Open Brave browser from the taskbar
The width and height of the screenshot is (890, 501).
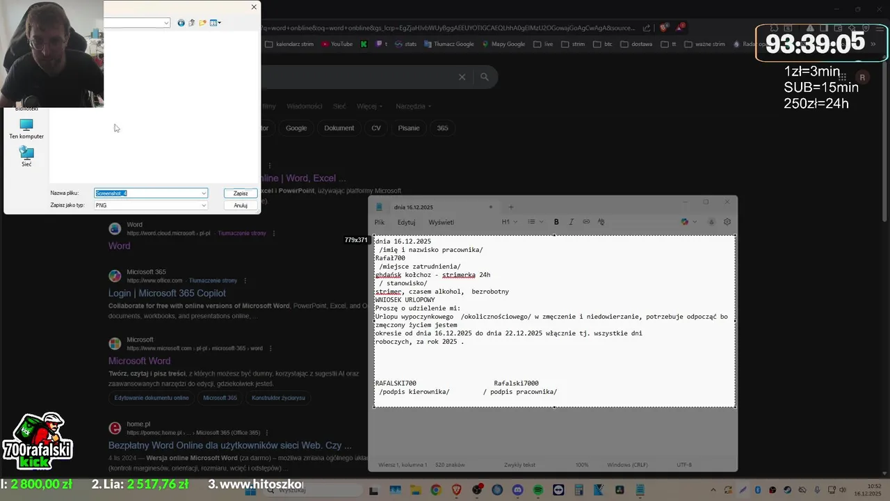pos(456,491)
